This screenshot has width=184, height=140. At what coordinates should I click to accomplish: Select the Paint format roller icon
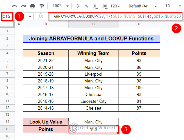42,6
